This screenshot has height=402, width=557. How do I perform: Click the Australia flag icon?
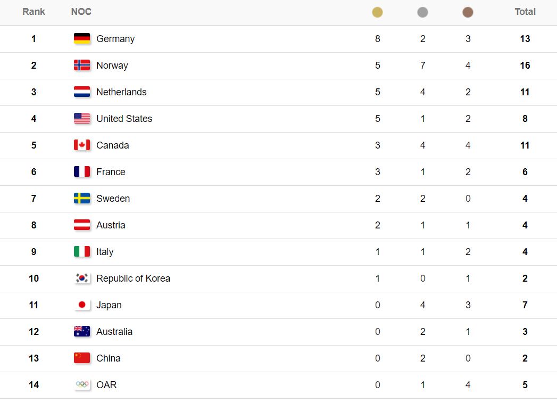point(82,331)
